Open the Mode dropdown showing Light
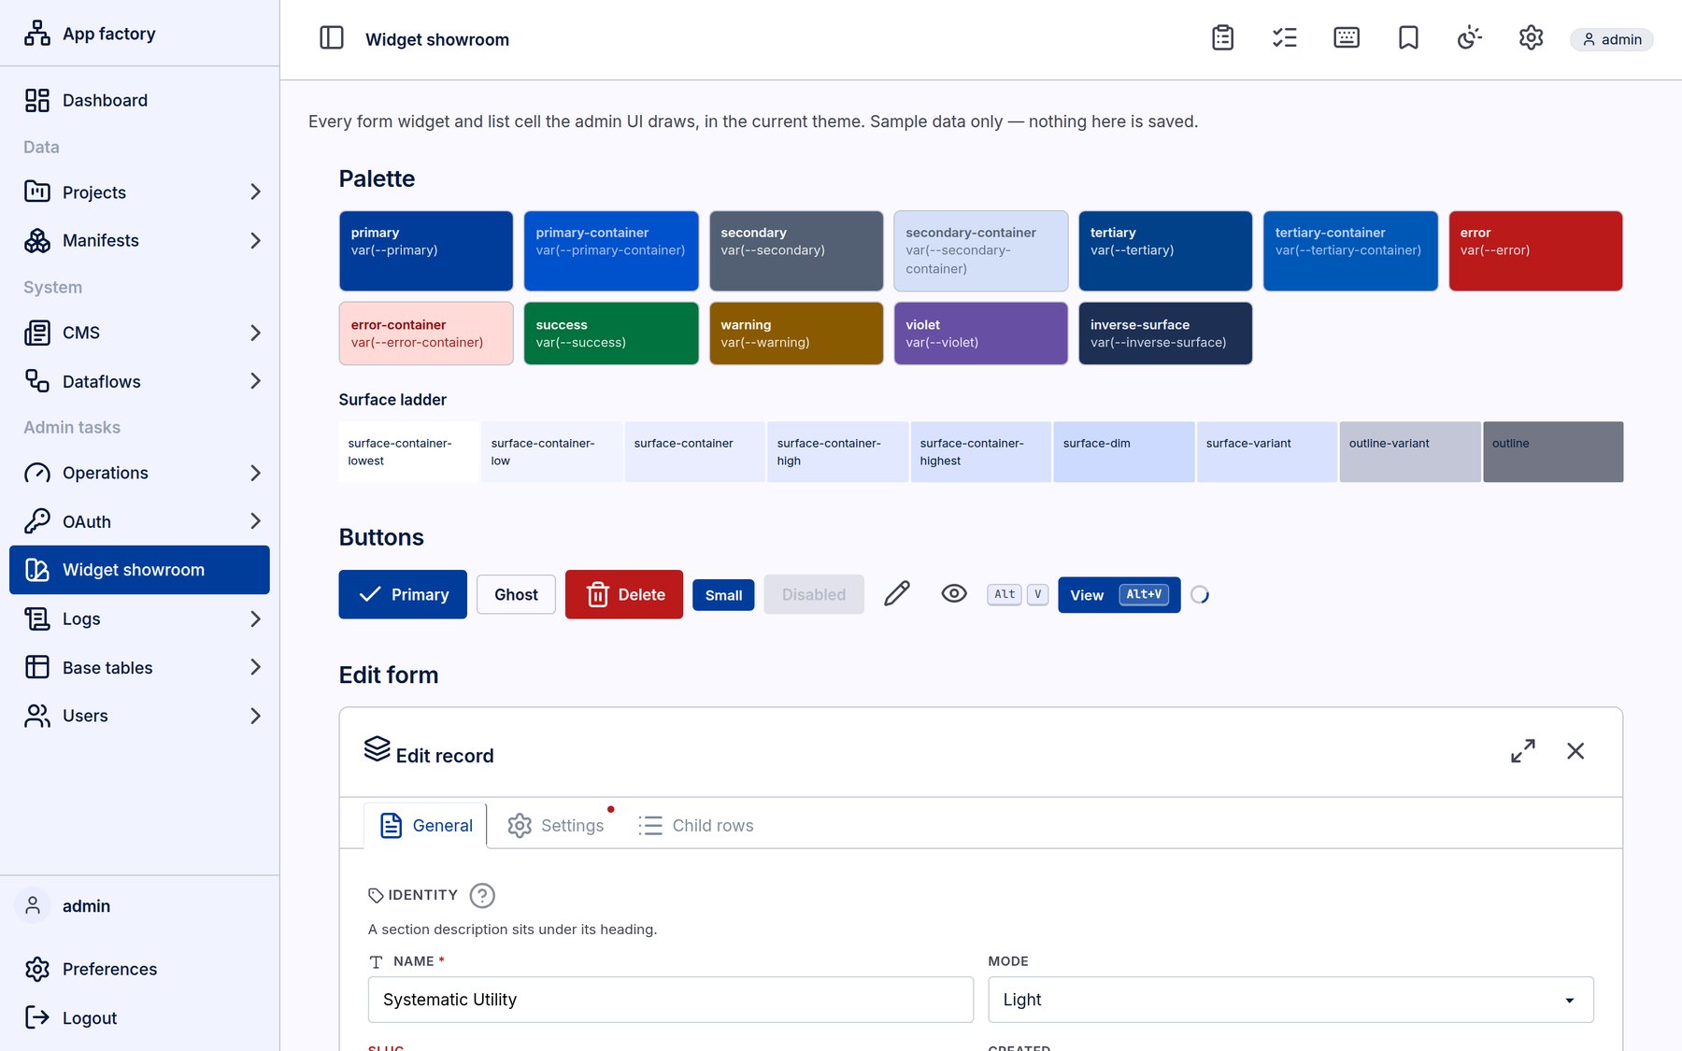 [x=1290, y=1000]
